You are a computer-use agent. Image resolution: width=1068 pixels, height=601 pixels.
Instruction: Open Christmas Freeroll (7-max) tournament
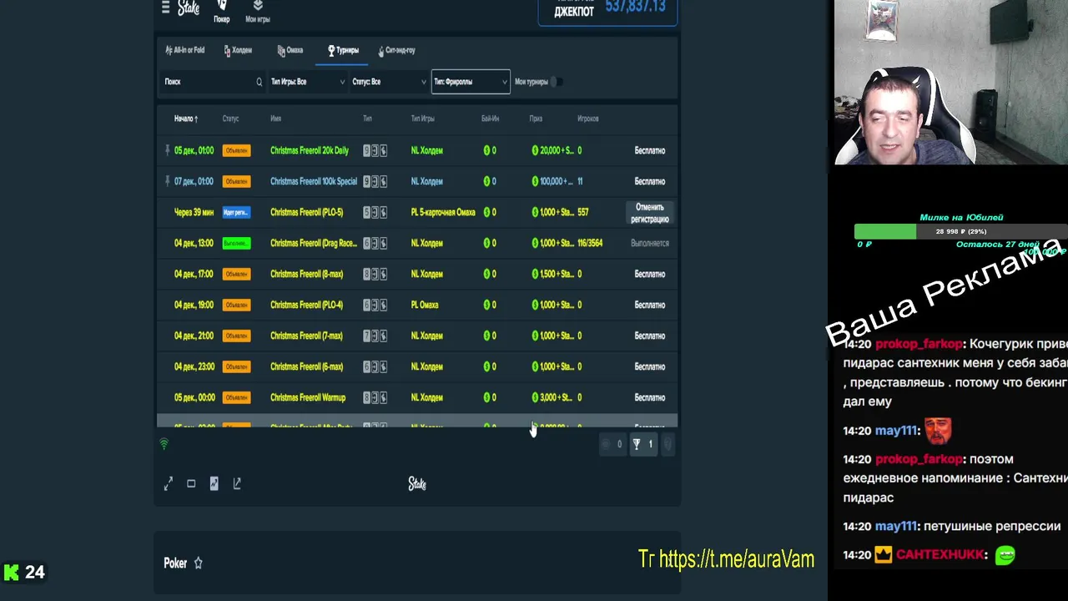point(306,336)
